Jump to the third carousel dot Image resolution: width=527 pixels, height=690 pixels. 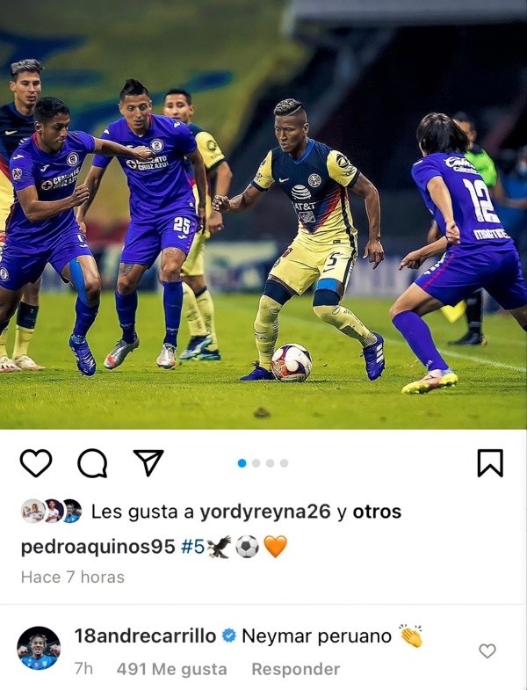[271, 463]
